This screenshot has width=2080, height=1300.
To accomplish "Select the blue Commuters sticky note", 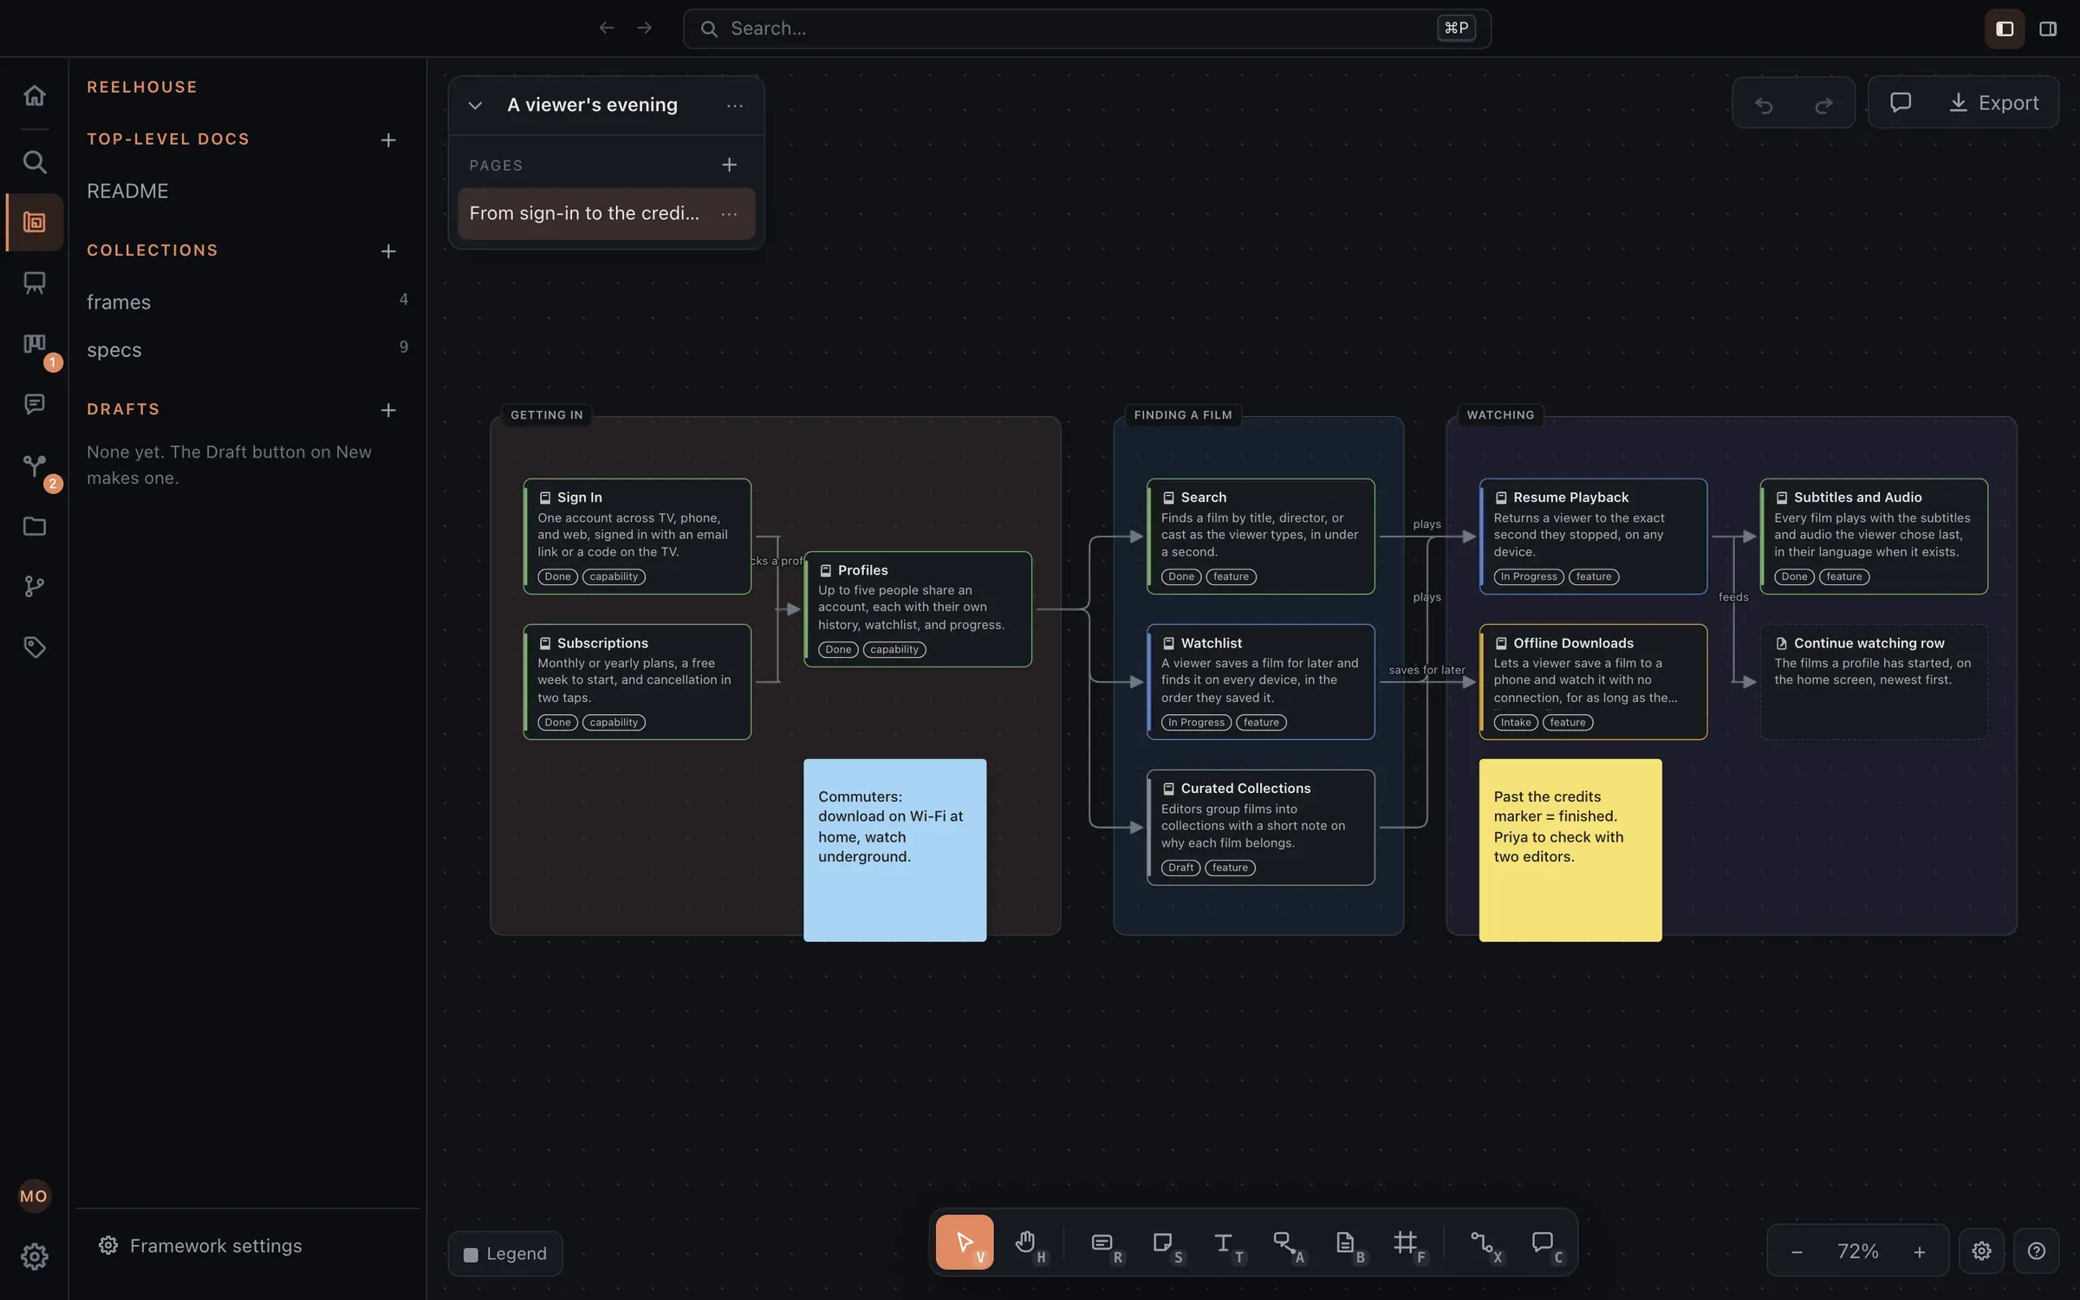I will point(894,850).
